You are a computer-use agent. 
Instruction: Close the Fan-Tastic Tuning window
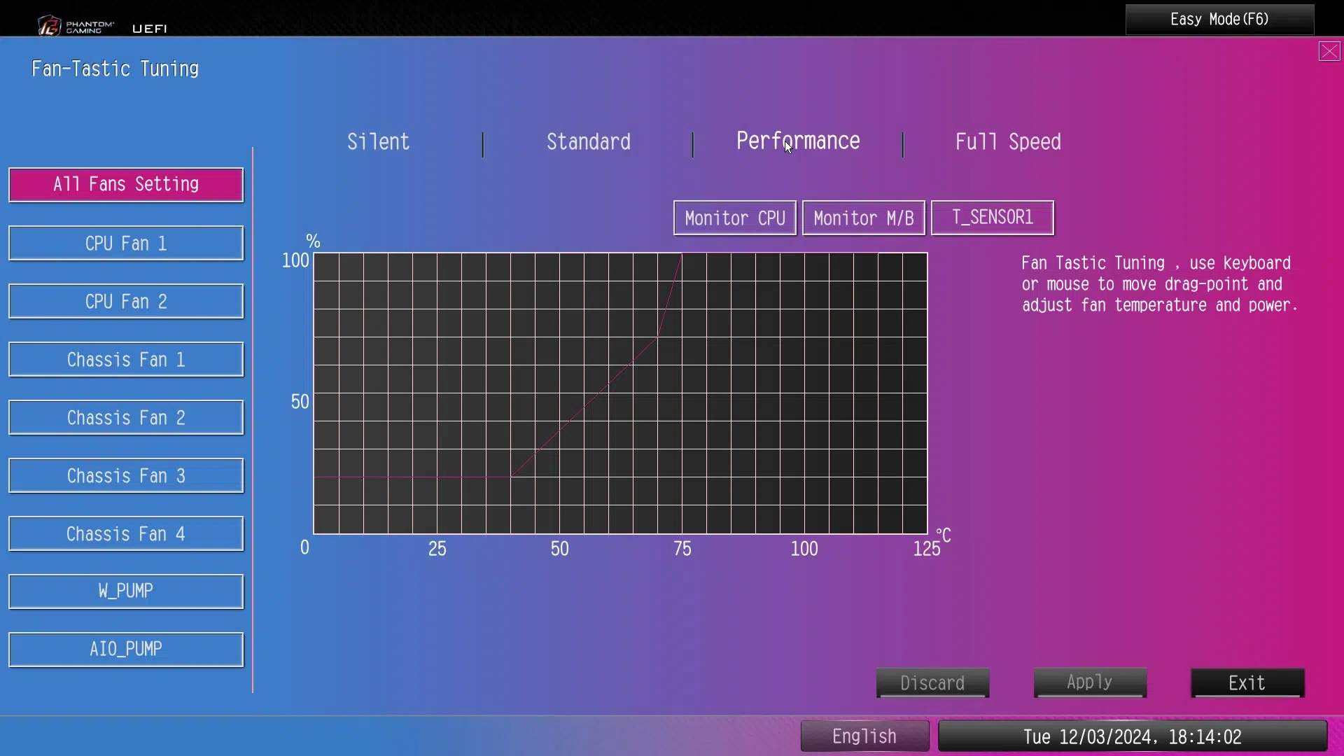click(x=1329, y=51)
